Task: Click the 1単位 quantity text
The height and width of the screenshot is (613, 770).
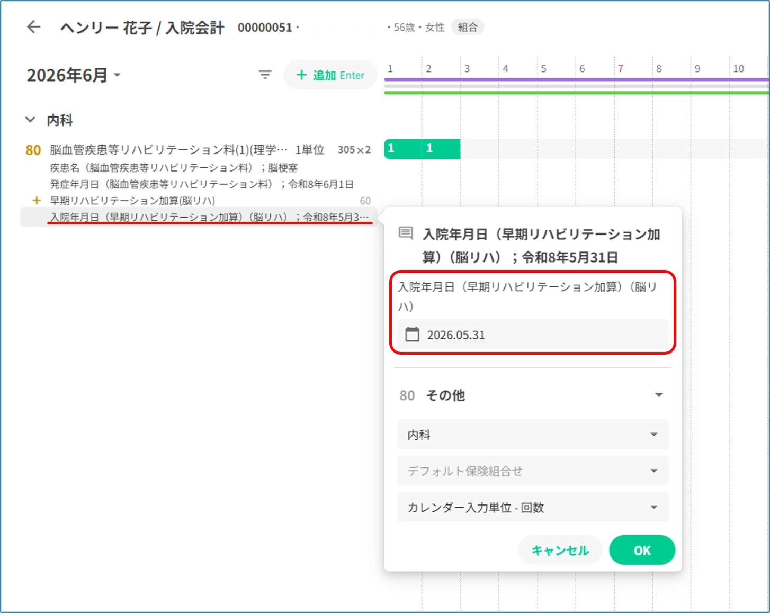Action: (310, 150)
